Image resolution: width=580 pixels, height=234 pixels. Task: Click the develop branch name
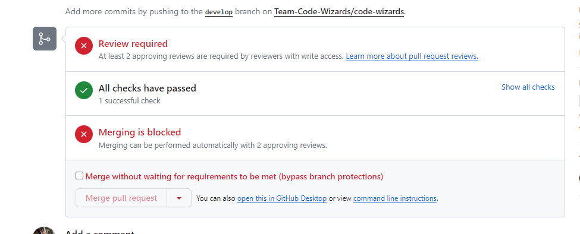(x=219, y=12)
